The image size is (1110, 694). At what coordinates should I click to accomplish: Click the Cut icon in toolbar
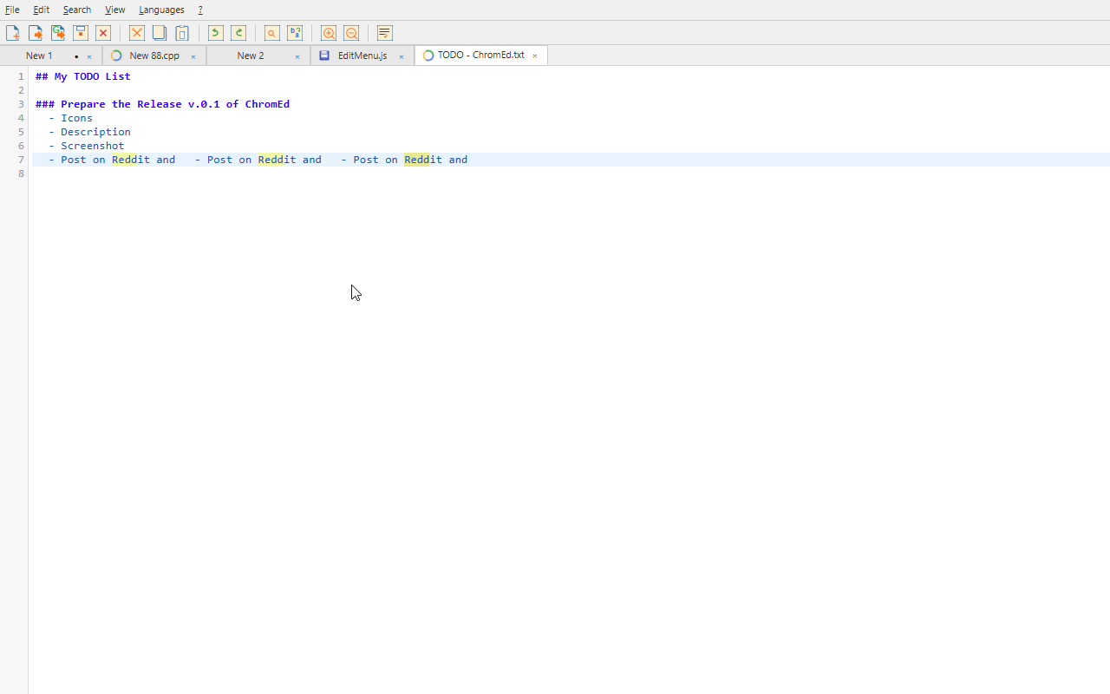tap(137, 33)
